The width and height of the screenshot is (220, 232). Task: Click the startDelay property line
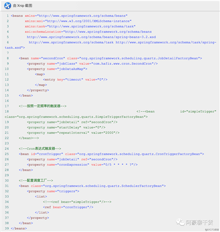pos(66,127)
